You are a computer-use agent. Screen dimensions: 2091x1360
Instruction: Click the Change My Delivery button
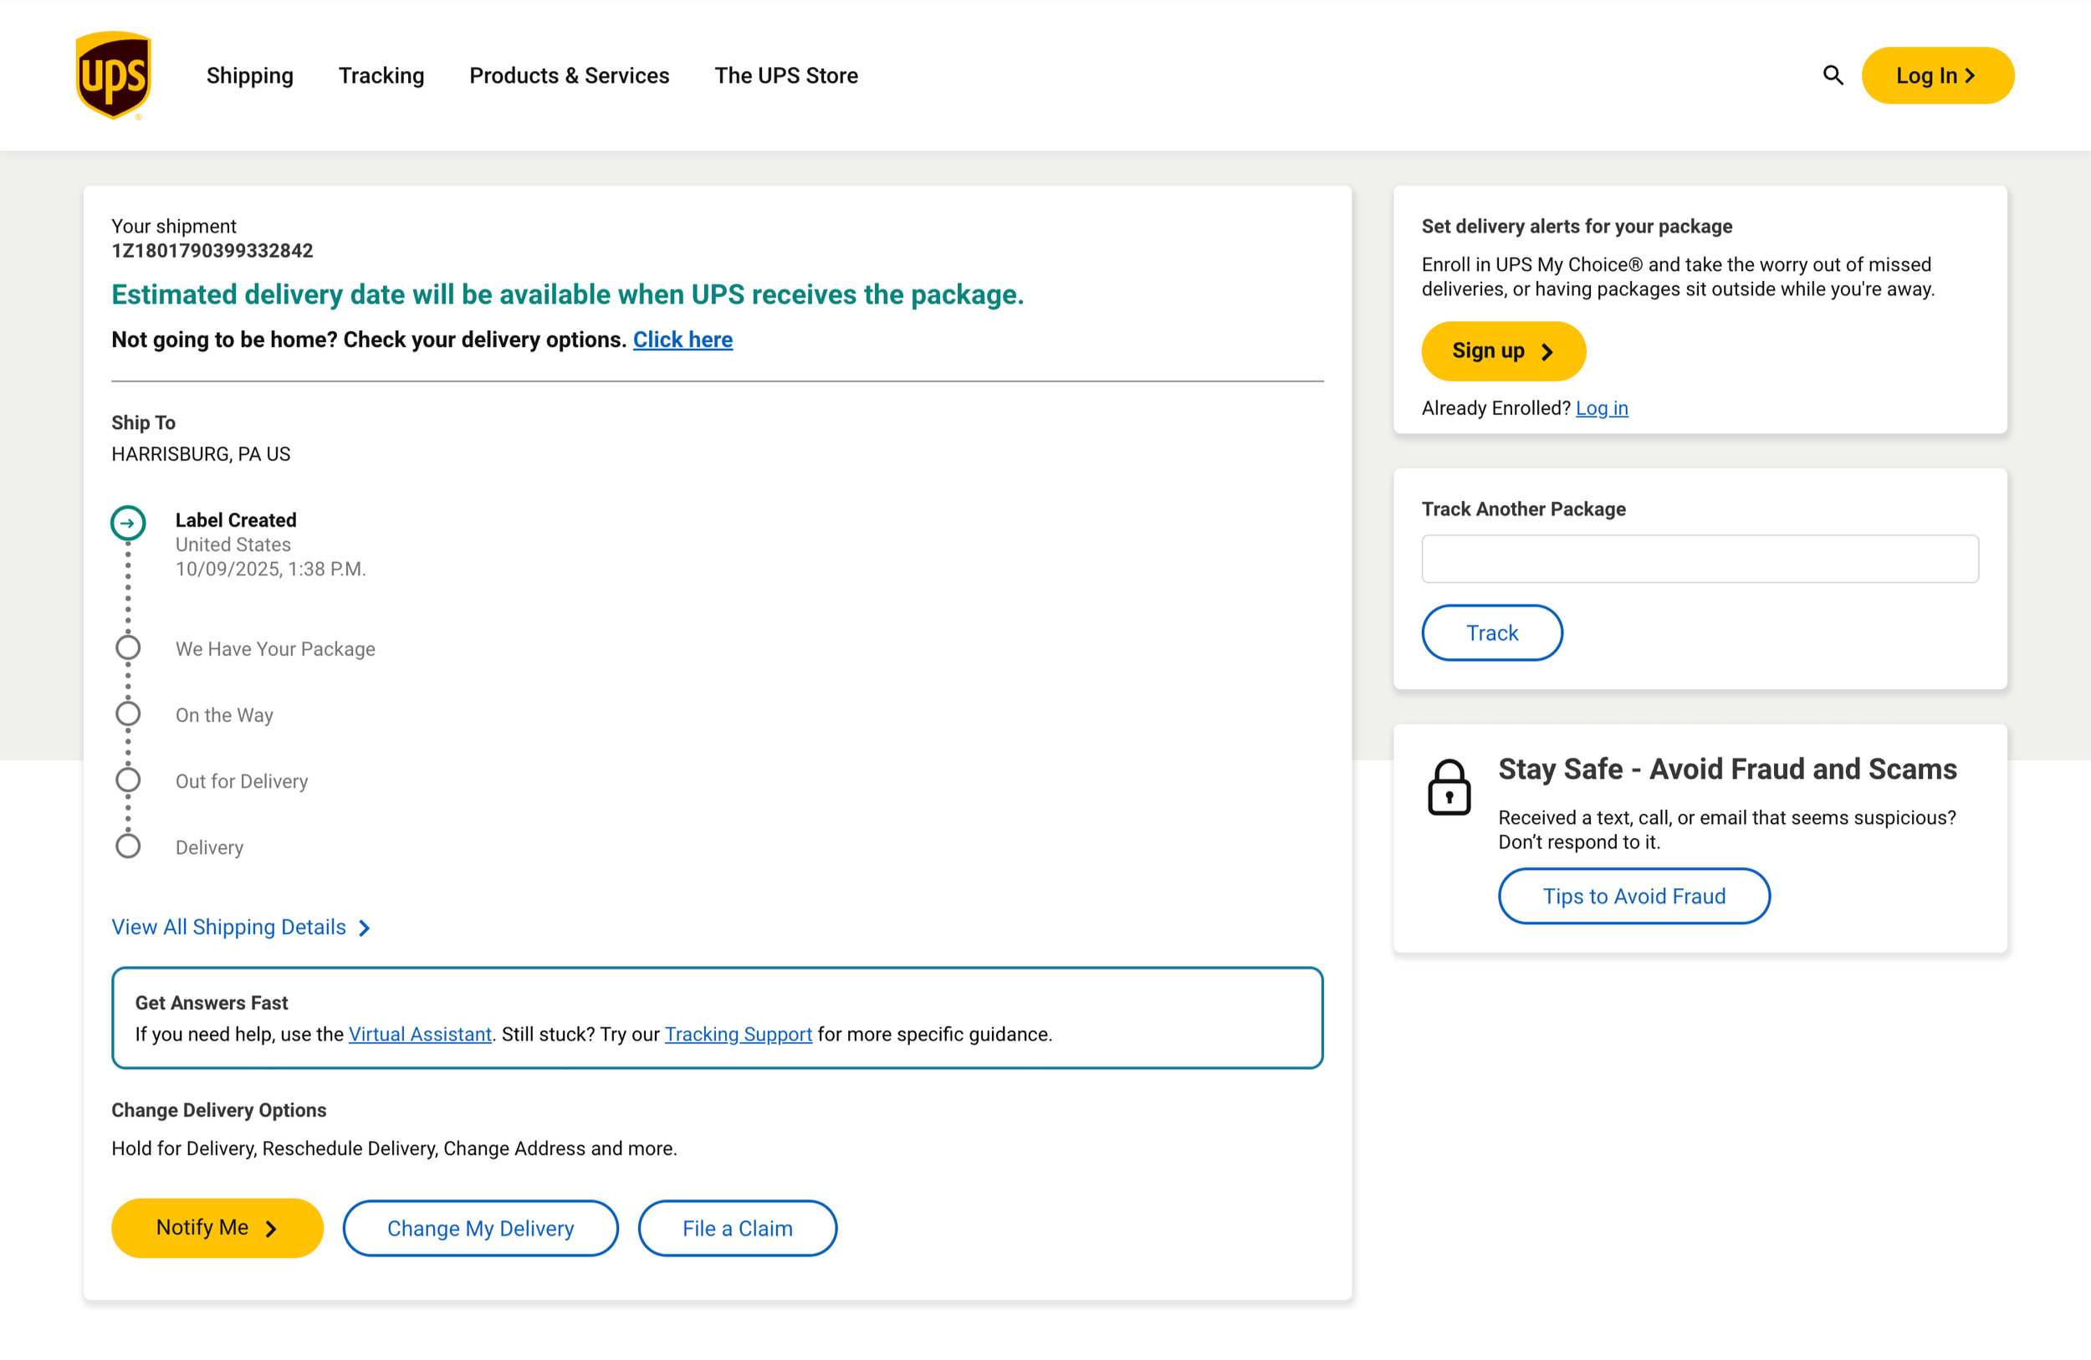[x=481, y=1228]
